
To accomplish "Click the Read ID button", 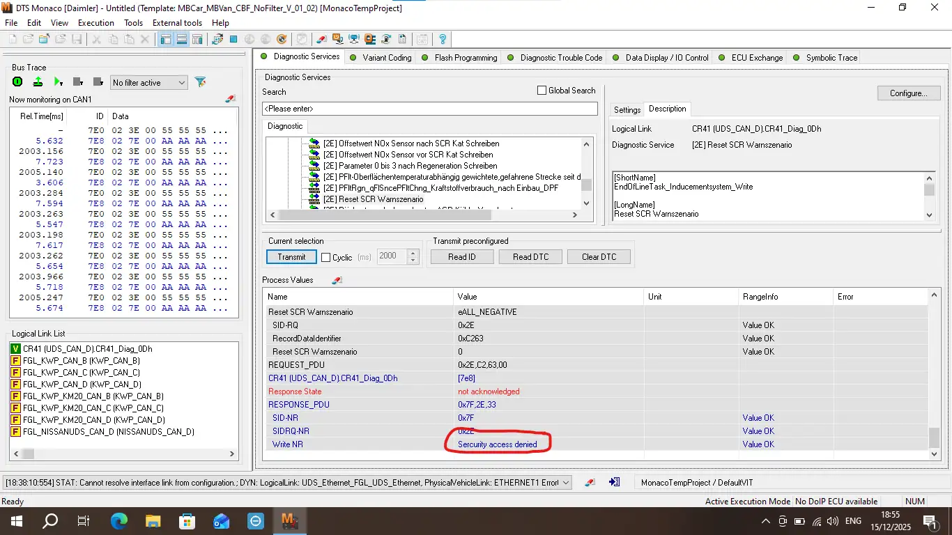I will 462,257.
